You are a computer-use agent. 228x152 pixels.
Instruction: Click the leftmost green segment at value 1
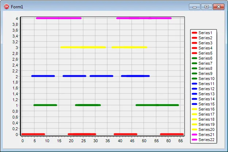[x=45, y=105]
